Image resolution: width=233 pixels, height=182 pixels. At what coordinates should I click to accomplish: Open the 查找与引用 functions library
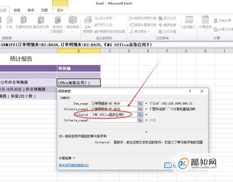point(41,24)
